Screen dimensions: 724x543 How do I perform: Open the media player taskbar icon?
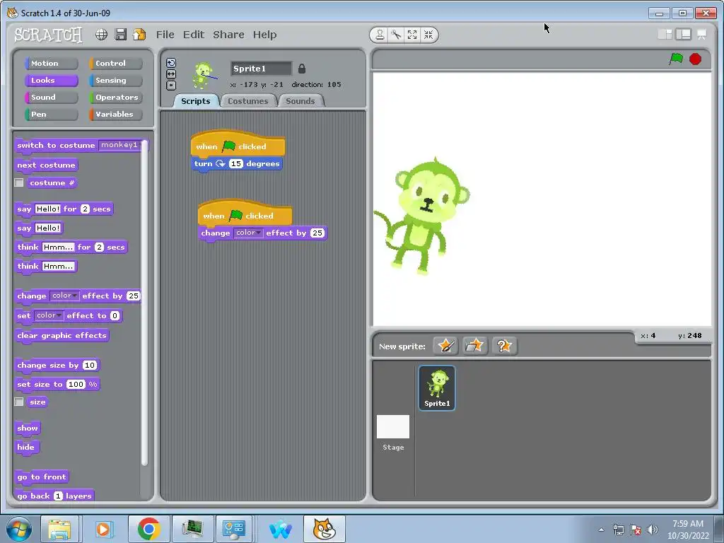pos(104,529)
